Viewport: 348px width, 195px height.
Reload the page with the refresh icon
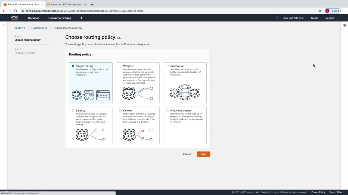15,11
